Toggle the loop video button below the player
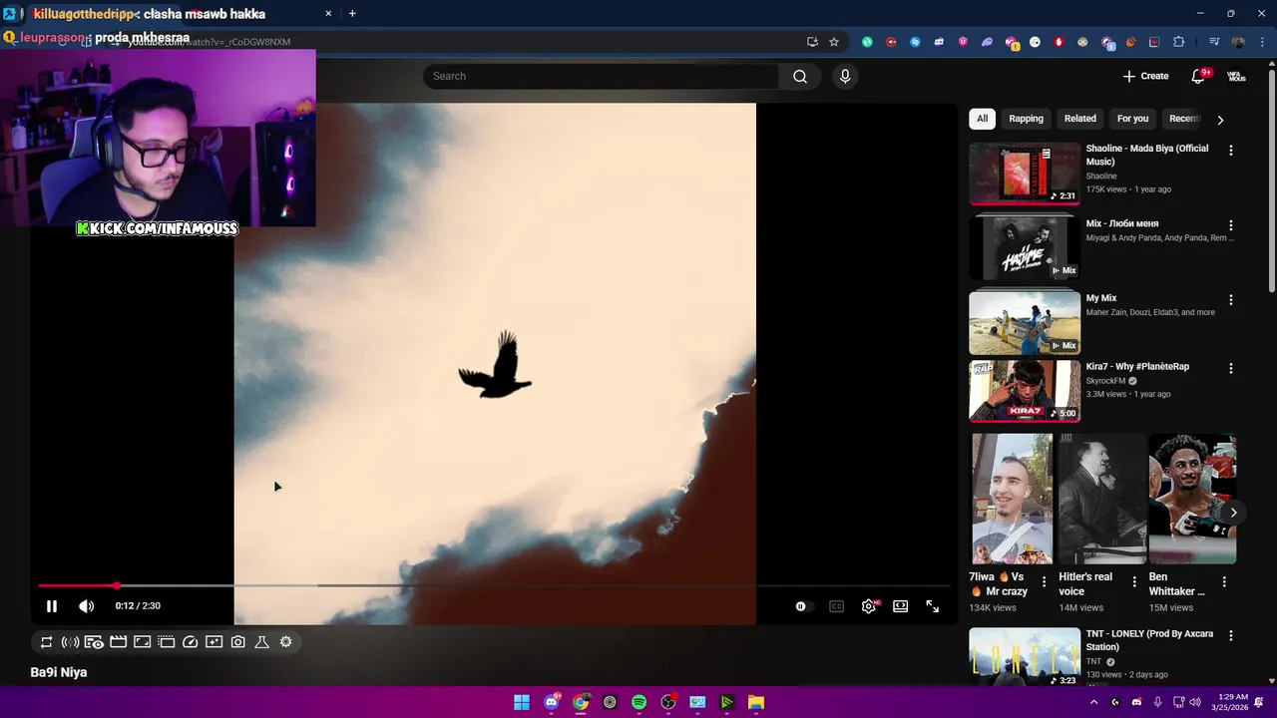Viewport: 1277px width, 718px height. pyautogui.click(x=46, y=642)
